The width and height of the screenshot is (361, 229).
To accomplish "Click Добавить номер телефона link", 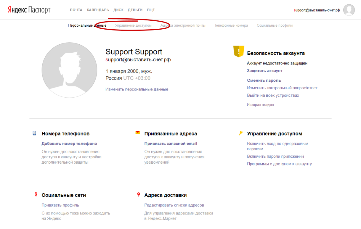I will (69, 144).
